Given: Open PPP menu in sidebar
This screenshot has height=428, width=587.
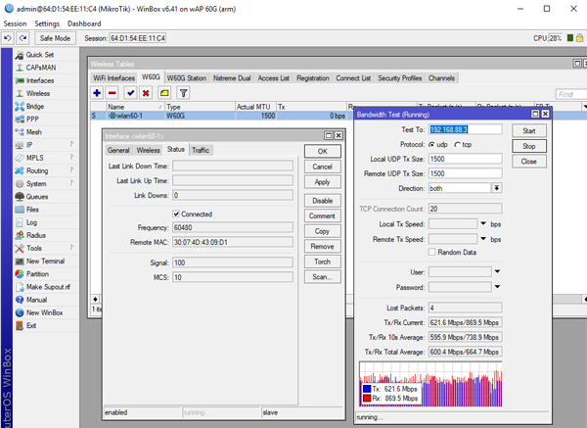Looking at the screenshot, I should click(32, 119).
